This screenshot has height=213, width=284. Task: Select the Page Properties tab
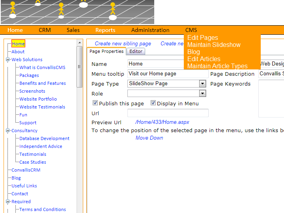[106, 51]
